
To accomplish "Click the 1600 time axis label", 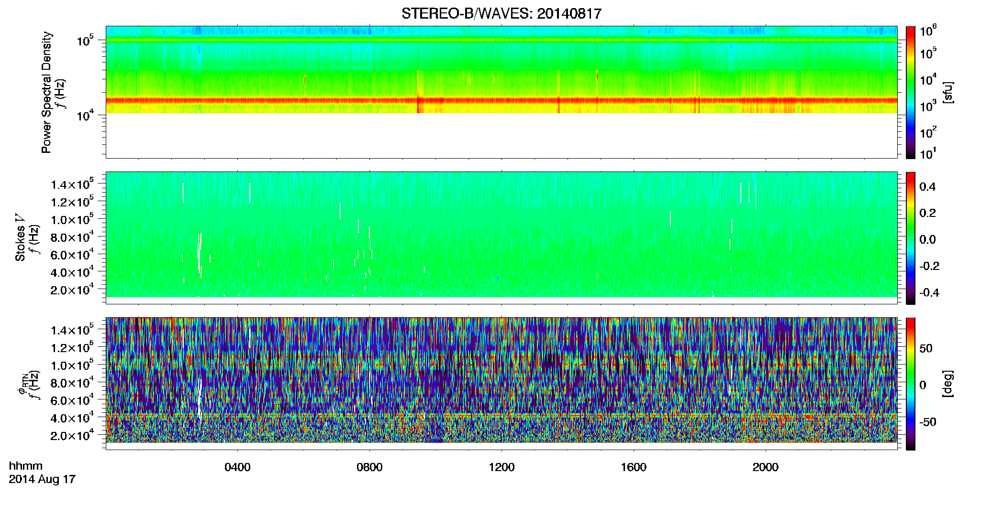I will click(x=634, y=467).
